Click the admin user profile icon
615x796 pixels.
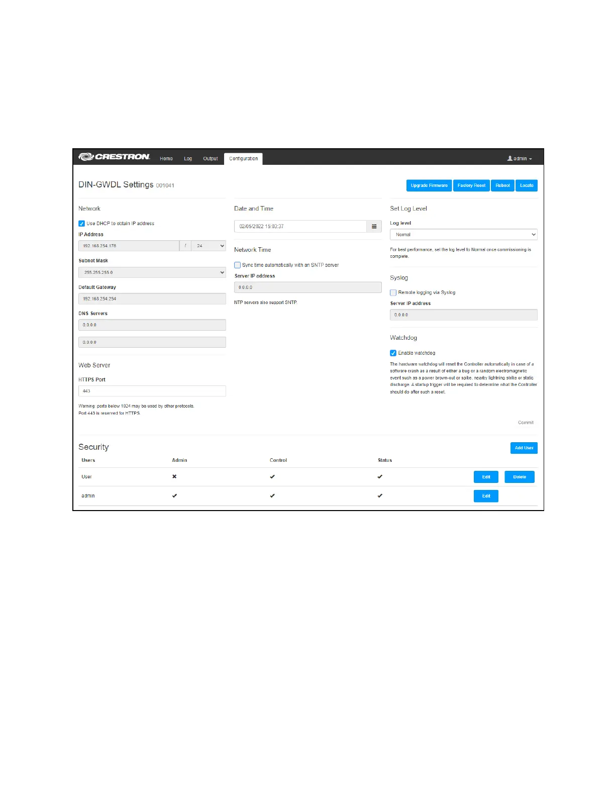(510, 158)
